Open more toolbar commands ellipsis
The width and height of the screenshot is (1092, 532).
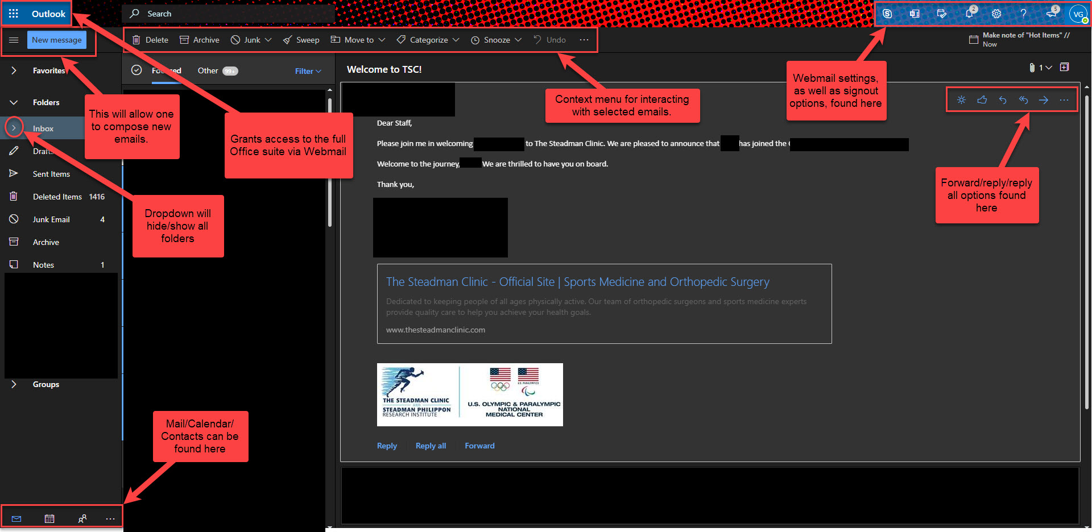(584, 40)
